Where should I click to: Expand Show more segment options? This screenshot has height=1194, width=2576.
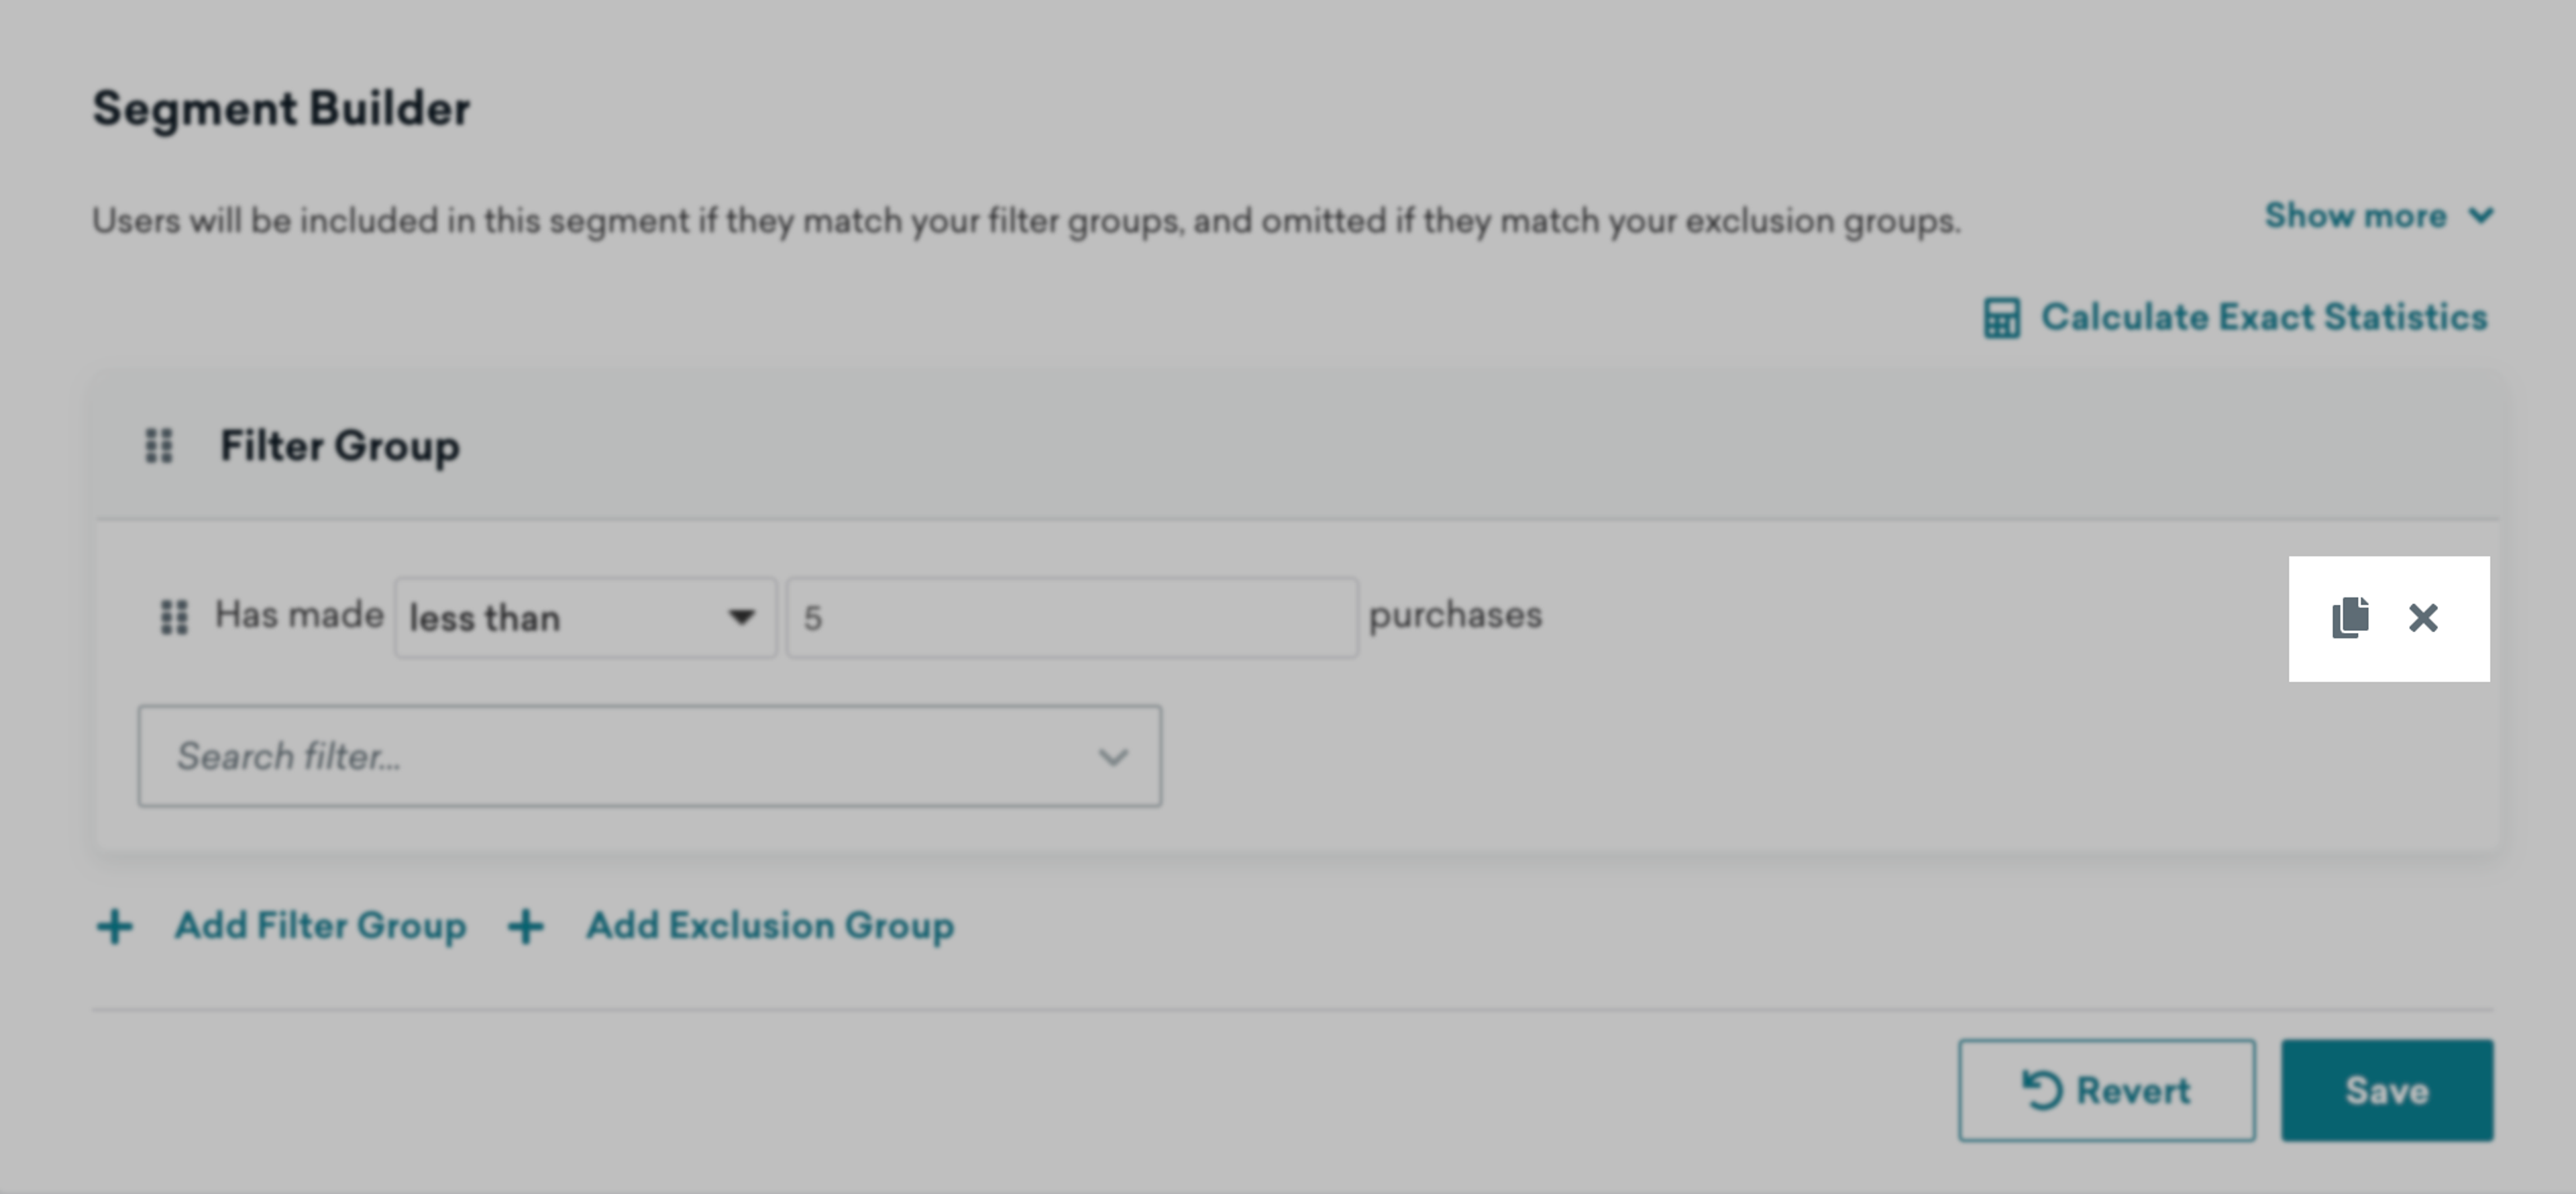(x=2372, y=215)
